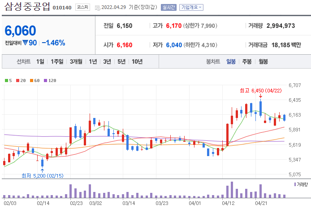Click the 코스피 market badge
Screen dimensions: 311x209
[82, 7]
